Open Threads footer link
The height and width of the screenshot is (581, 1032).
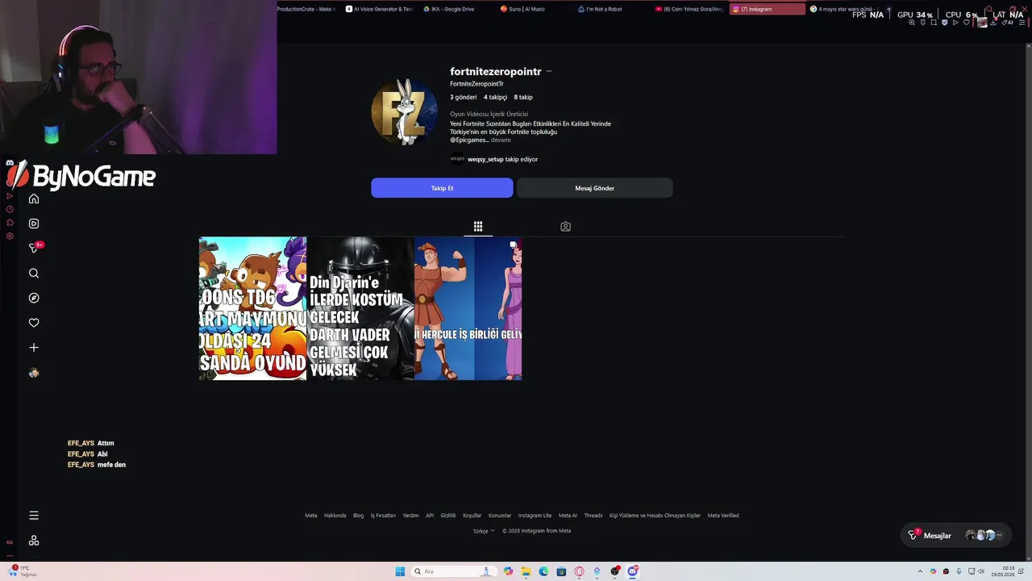click(x=593, y=516)
